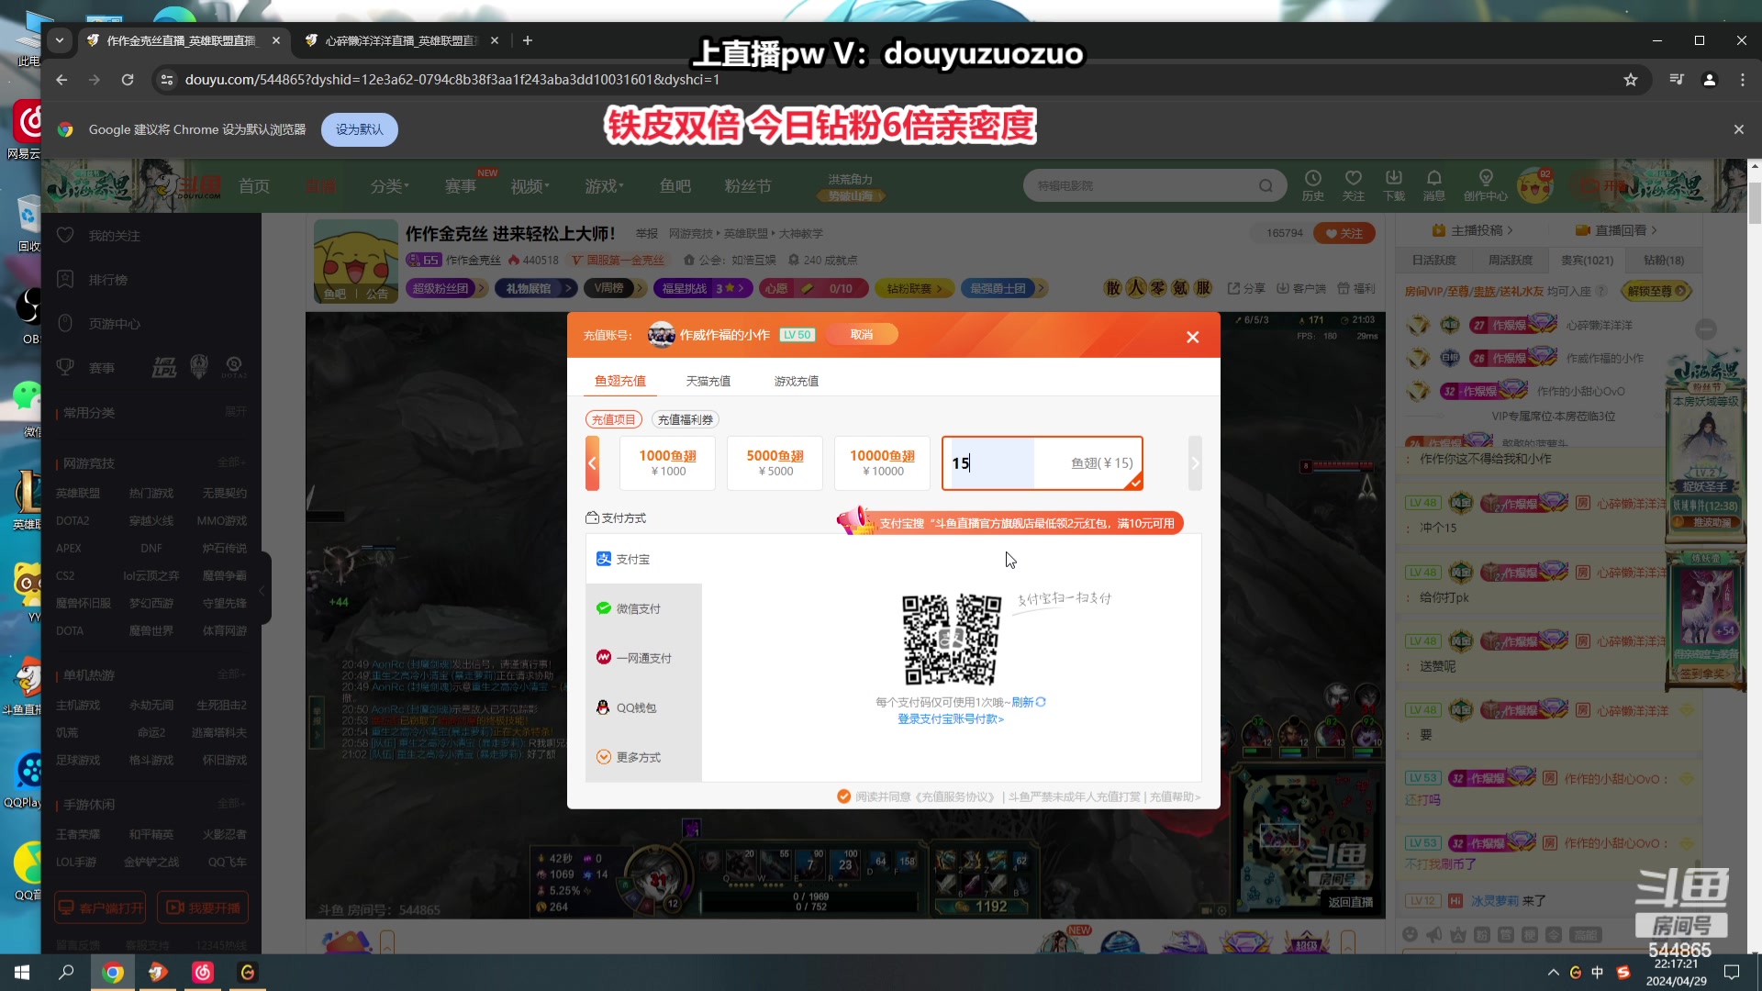This screenshot has height=991, width=1762.
Task: Select 一网通支付 payment method
Action: (x=643, y=658)
